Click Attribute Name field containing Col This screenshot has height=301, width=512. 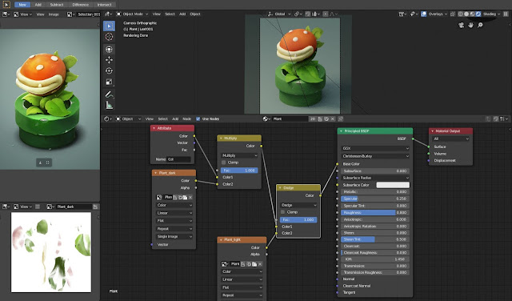[x=178, y=159]
